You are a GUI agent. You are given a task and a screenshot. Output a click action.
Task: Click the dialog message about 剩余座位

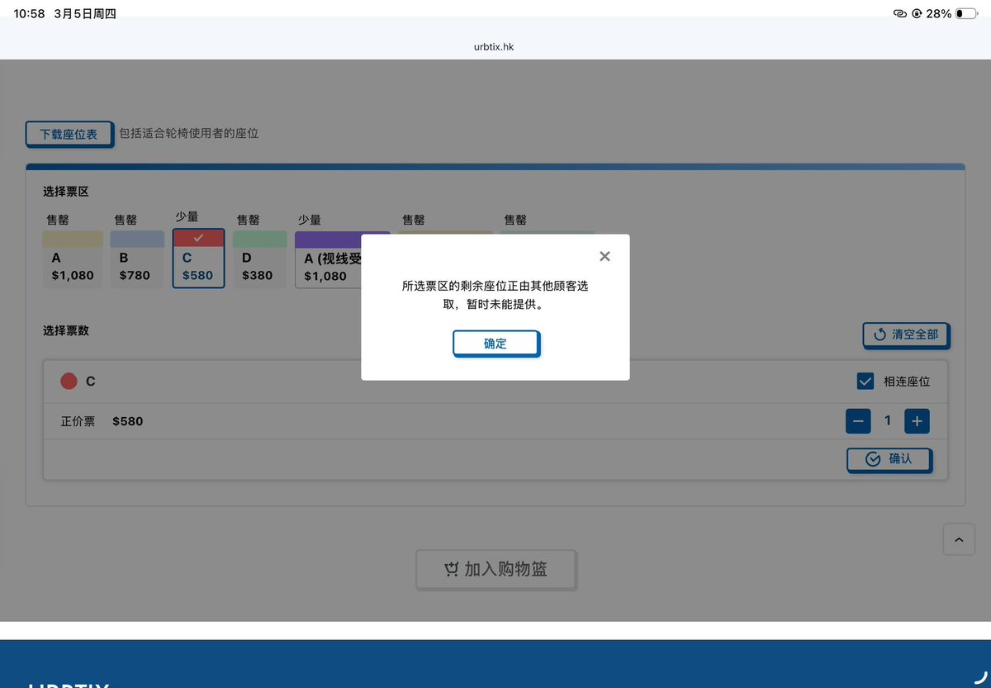tap(495, 295)
